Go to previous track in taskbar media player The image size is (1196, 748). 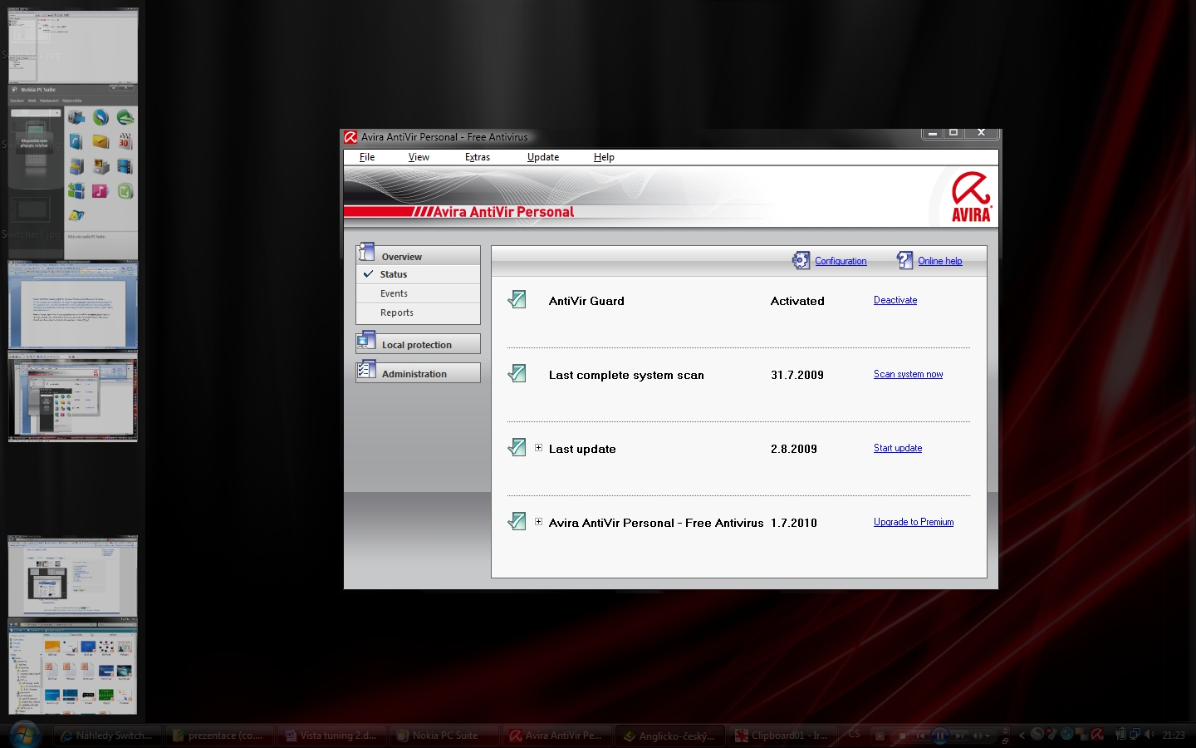(920, 736)
